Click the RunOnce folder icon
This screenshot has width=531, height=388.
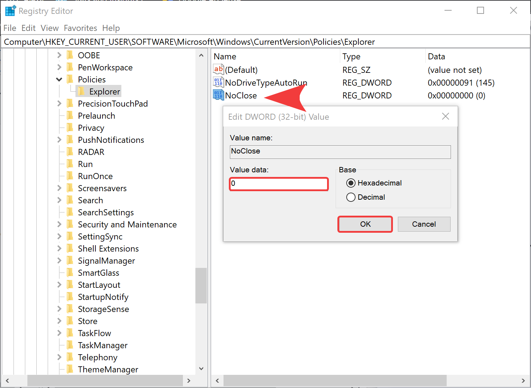70,176
